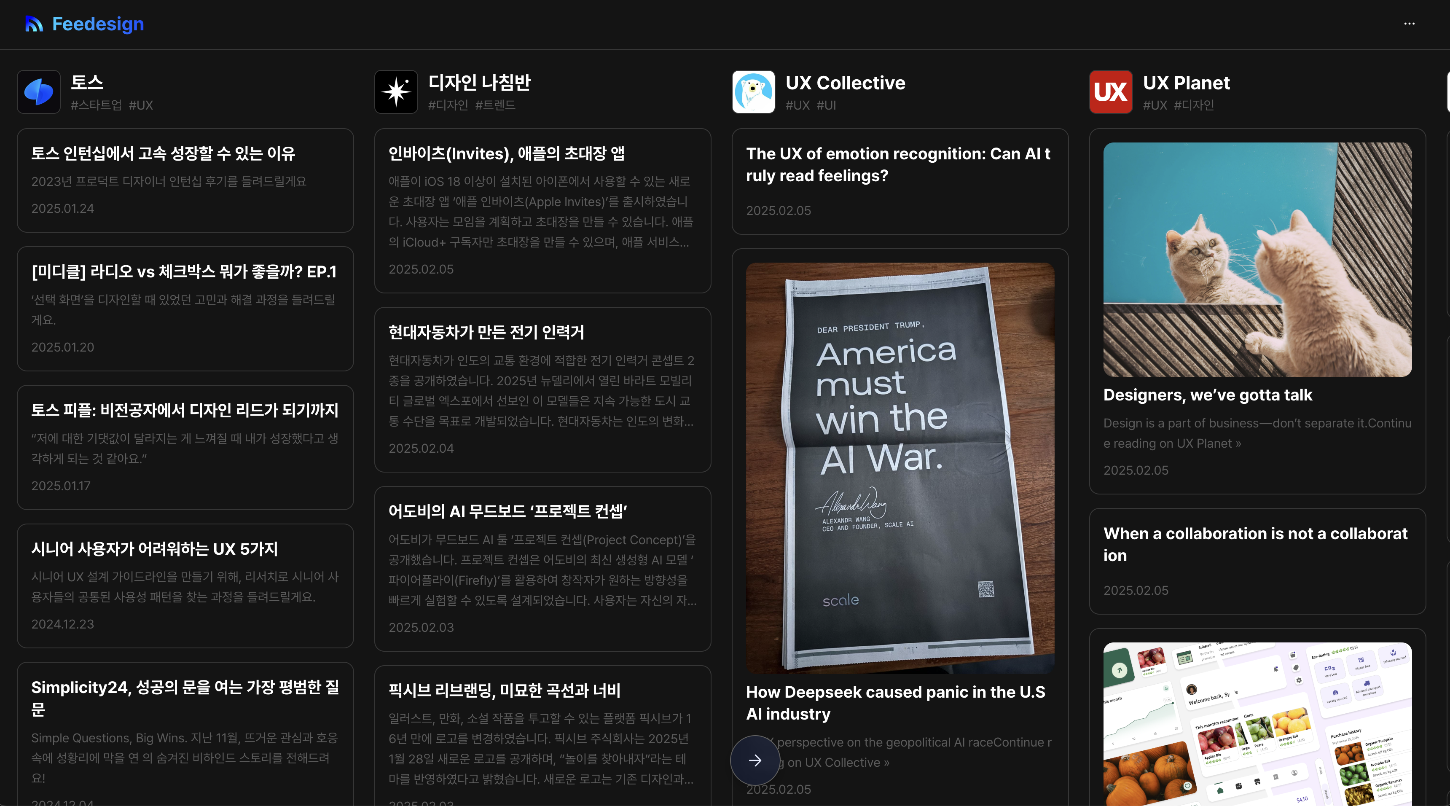The width and height of the screenshot is (1450, 806).
Task: Open article [미디클] 라디오 vs 체크박스 뭐가 좋을까? EP.1
Action: [x=183, y=271]
